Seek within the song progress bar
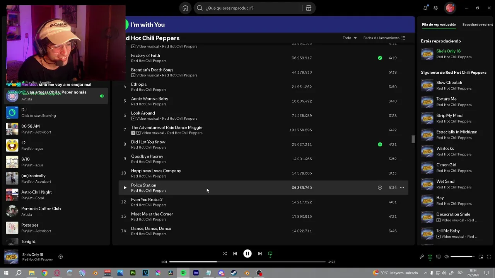The height and width of the screenshot is (278, 495). [x=247, y=262]
